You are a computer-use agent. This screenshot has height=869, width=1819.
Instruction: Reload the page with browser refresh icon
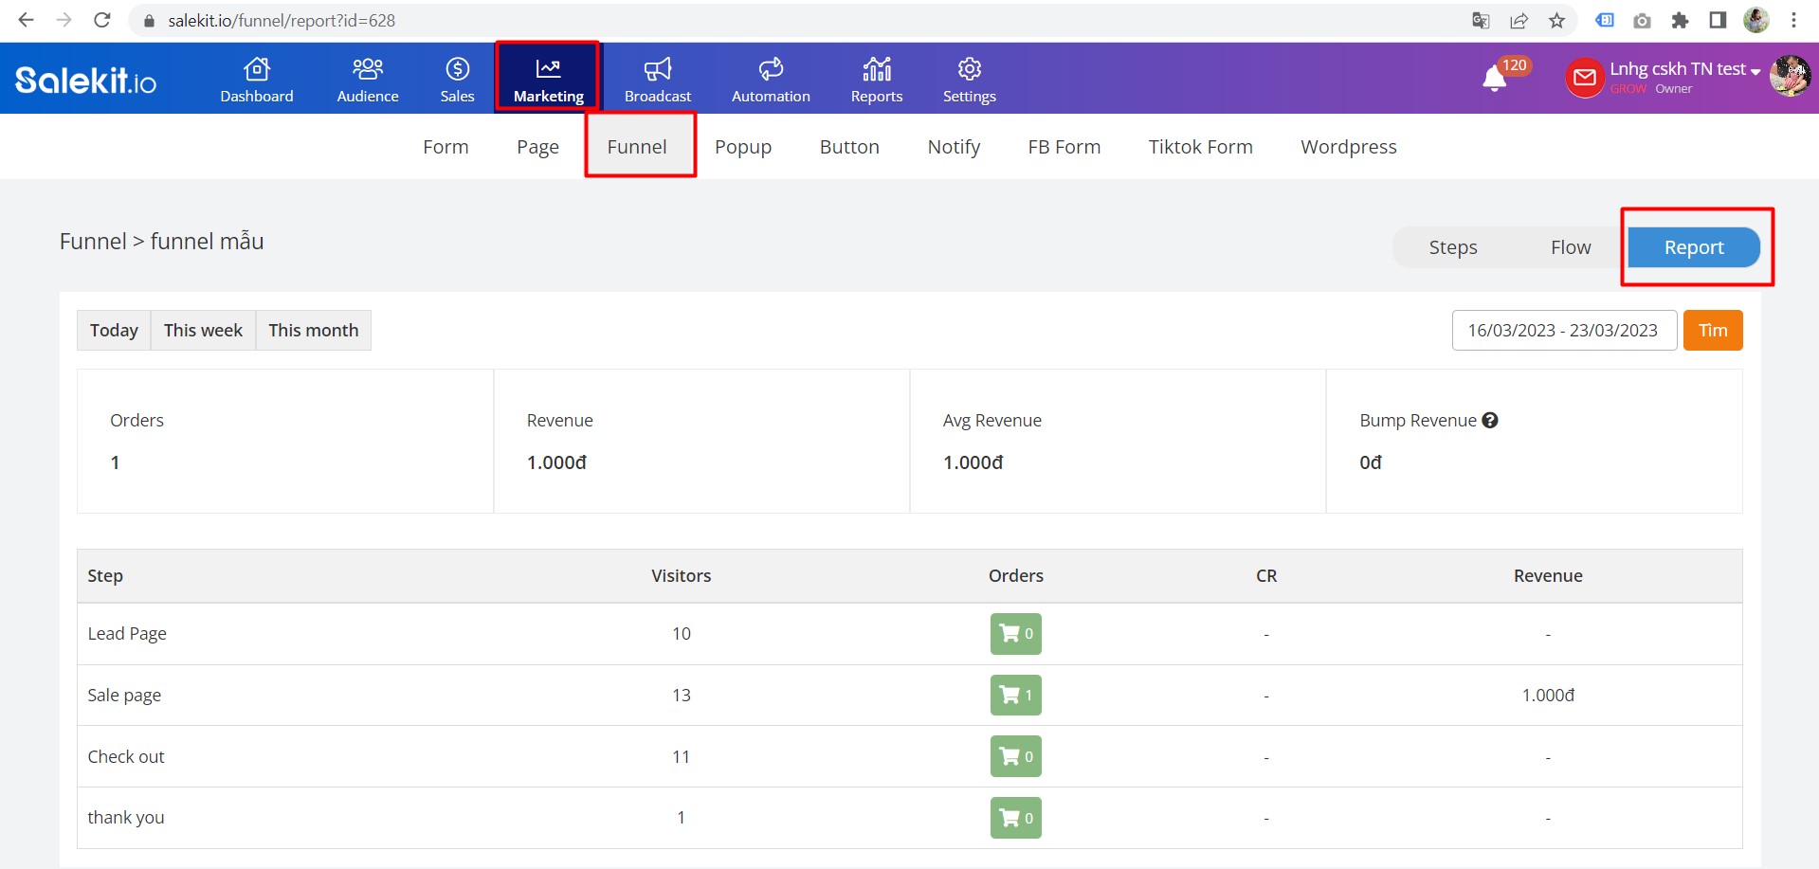(102, 20)
